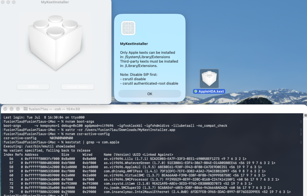Click the app icon in the alert dialog
The width and height of the screenshot is (307, 196).
pos(128,28)
